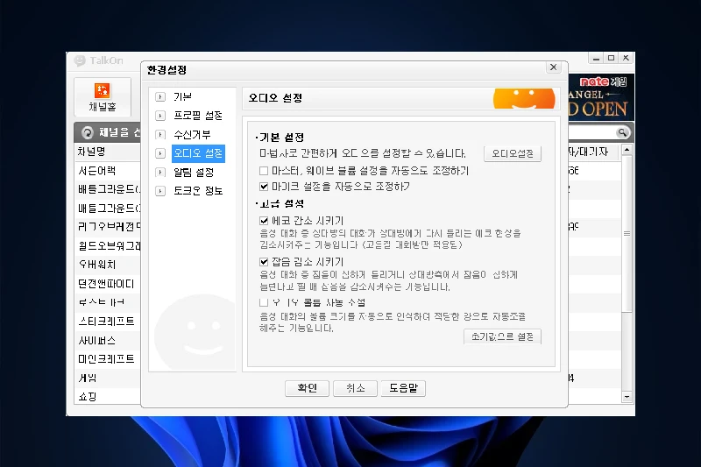This screenshot has height=467, width=701.
Task: Select 던전앤파이터 channel row
Action: click(x=107, y=284)
